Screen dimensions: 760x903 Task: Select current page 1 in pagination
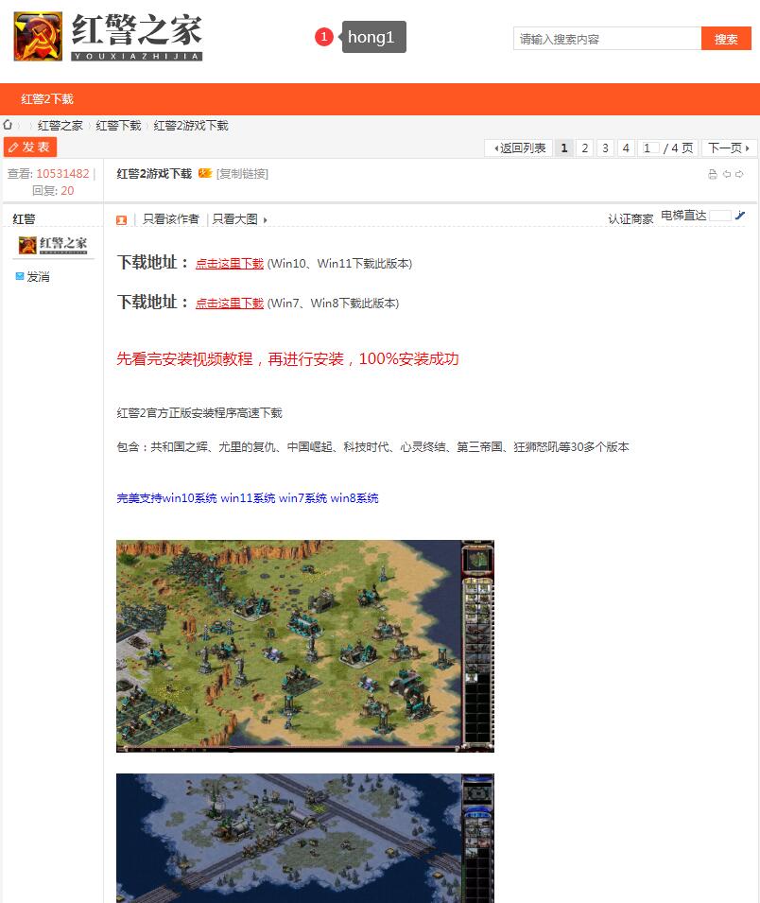pos(564,148)
